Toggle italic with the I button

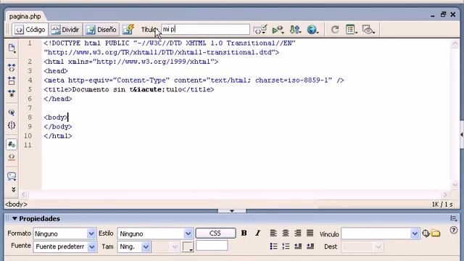[x=258, y=233]
